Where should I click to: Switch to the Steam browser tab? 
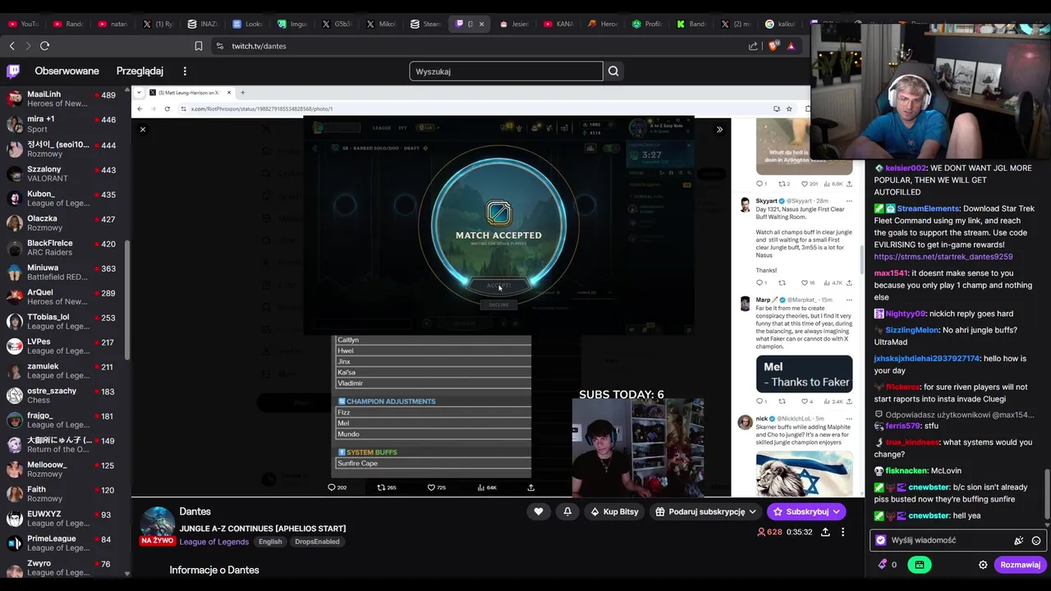(425, 24)
